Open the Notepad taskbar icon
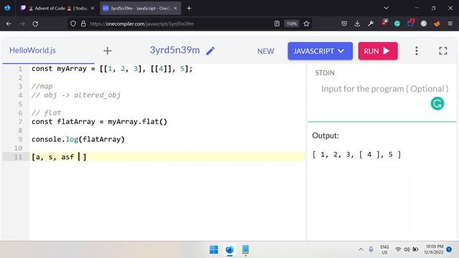Image resolution: width=459 pixels, height=258 pixels. click(x=245, y=249)
